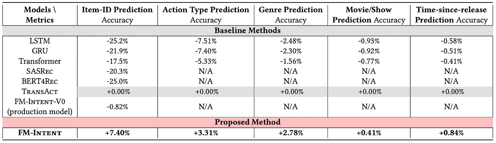Select the Models \ Metrics header cell
Viewport: 496px width, 143px height.
(x=40, y=15)
